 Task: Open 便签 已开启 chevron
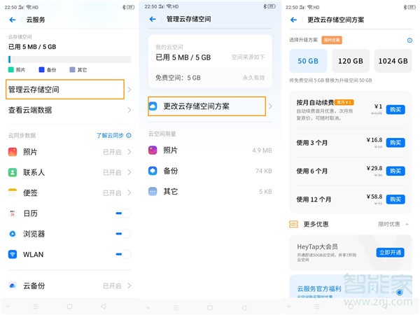tap(129, 193)
